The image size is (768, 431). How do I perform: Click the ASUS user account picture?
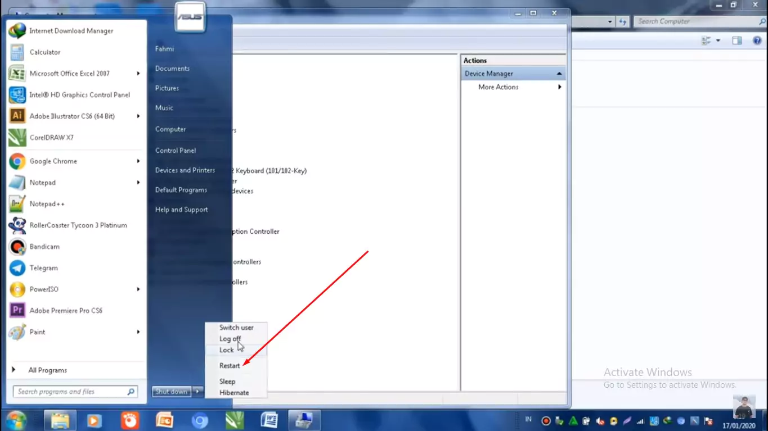point(190,16)
